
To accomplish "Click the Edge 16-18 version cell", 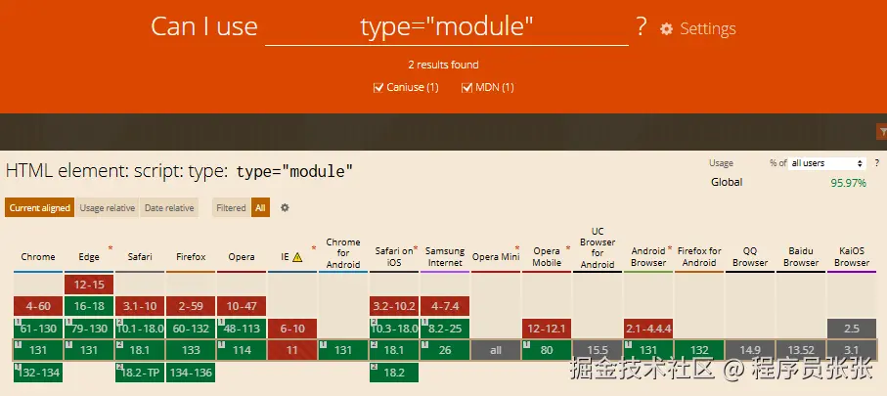I will 89,306.
